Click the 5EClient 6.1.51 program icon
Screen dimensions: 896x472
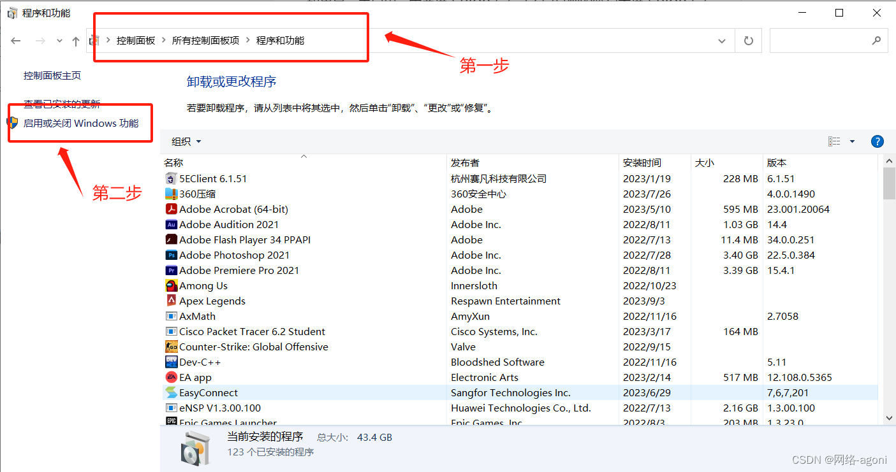pyautogui.click(x=171, y=178)
